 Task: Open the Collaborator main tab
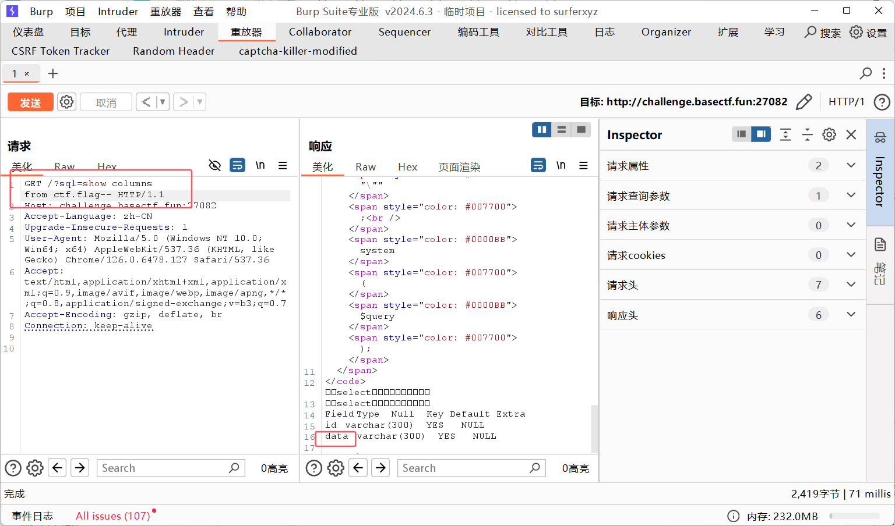(x=320, y=32)
